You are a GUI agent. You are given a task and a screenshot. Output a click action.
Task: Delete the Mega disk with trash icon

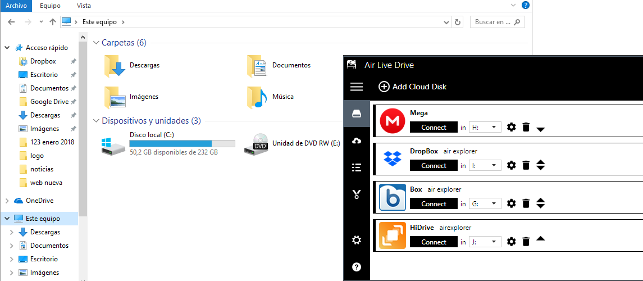tap(526, 127)
